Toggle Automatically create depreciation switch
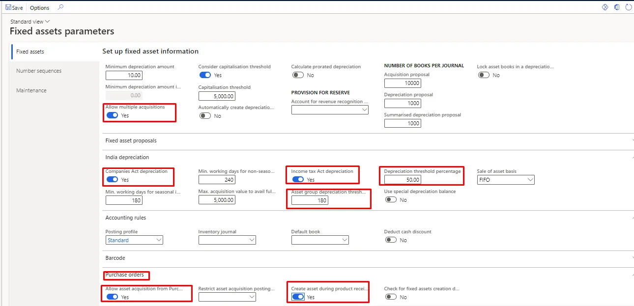 click(205, 116)
